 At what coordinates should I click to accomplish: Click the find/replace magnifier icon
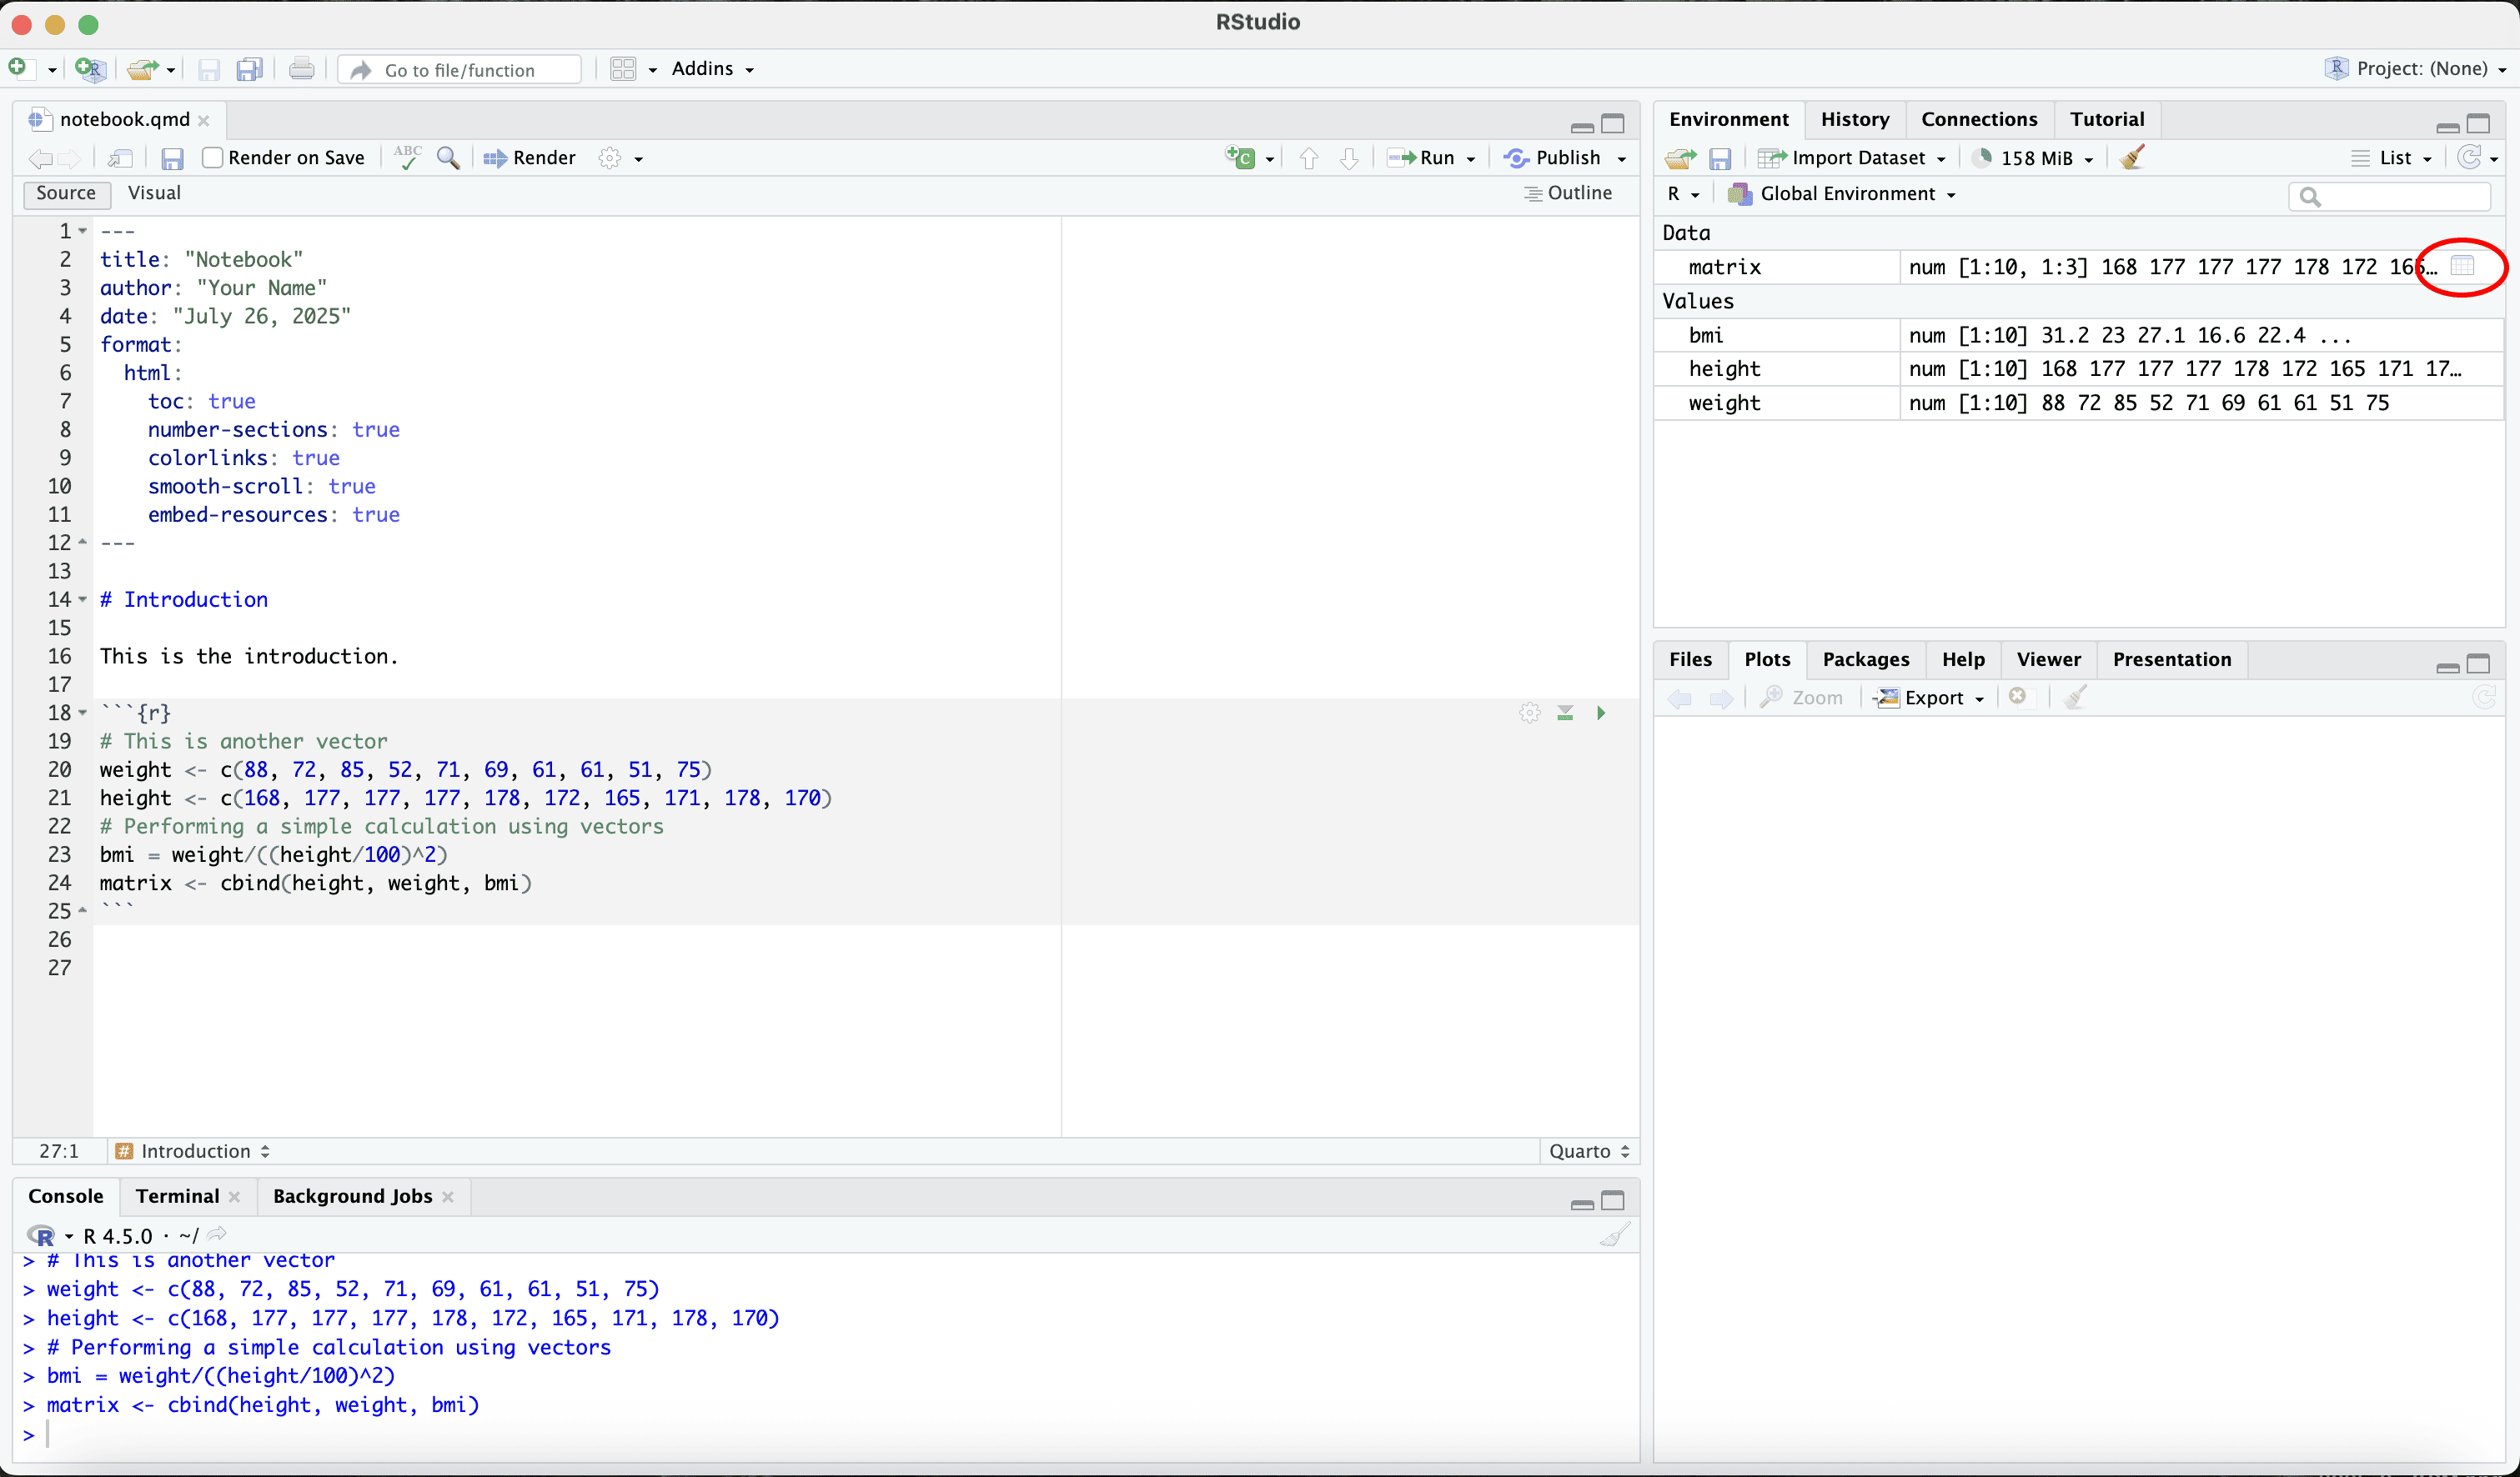pos(448,158)
